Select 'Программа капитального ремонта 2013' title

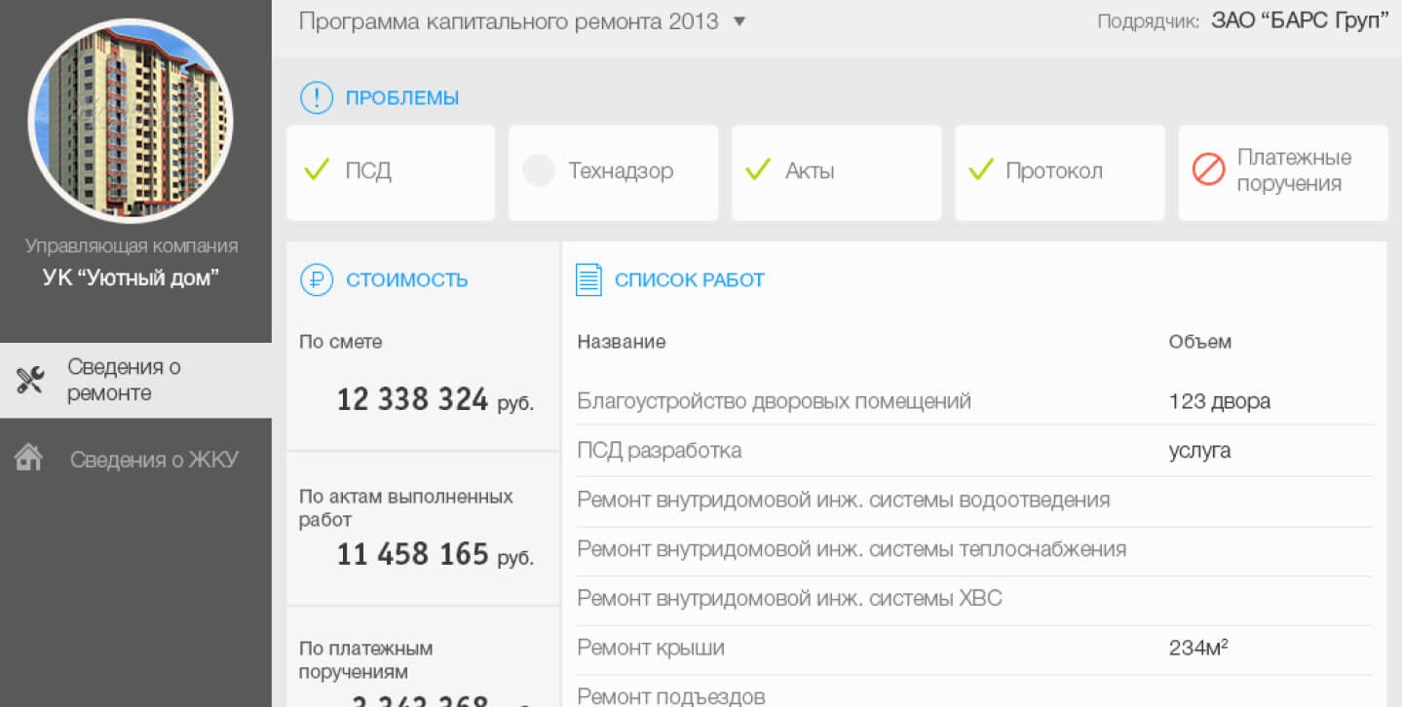pos(509,21)
